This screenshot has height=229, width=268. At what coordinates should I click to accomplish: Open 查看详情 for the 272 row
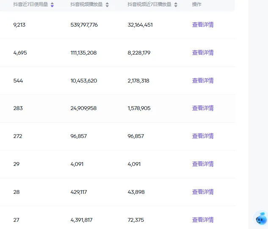pyautogui.click(x=203, y=136)
